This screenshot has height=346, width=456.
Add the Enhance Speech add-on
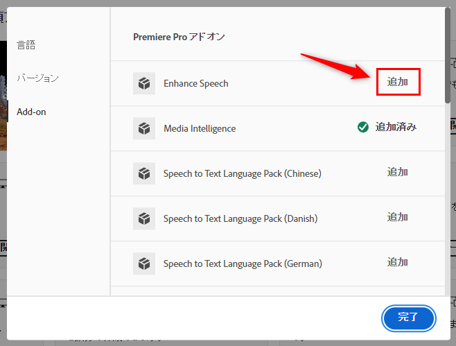398,83
